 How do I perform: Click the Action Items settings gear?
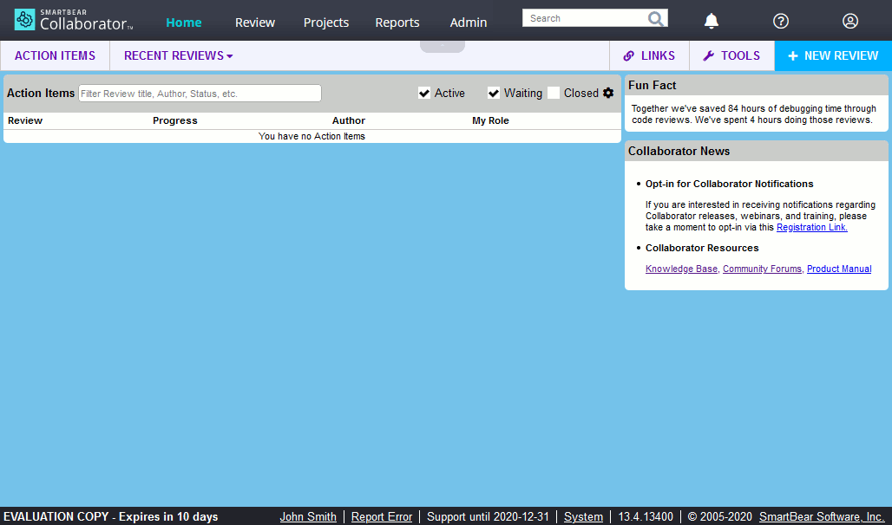[x=608, y=93]
